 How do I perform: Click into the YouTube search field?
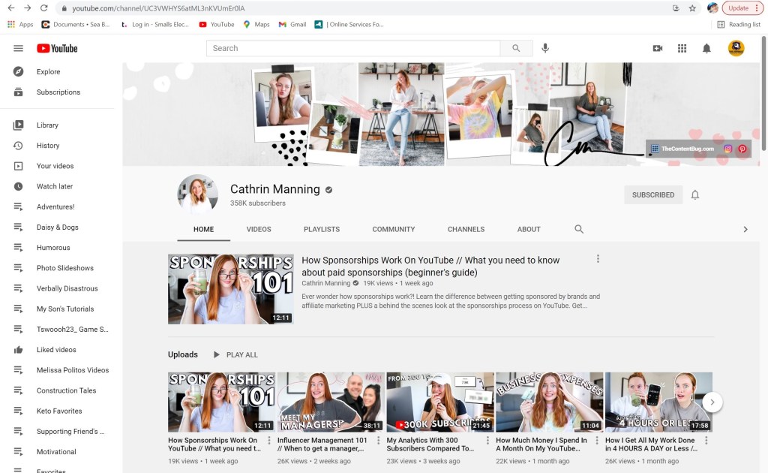click(353, 48)
